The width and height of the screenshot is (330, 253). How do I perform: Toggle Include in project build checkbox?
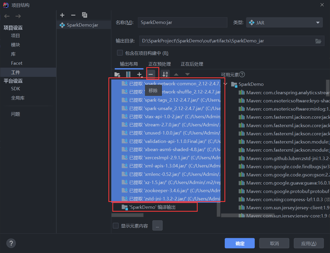pyautogui.click(x=120, y=53)
